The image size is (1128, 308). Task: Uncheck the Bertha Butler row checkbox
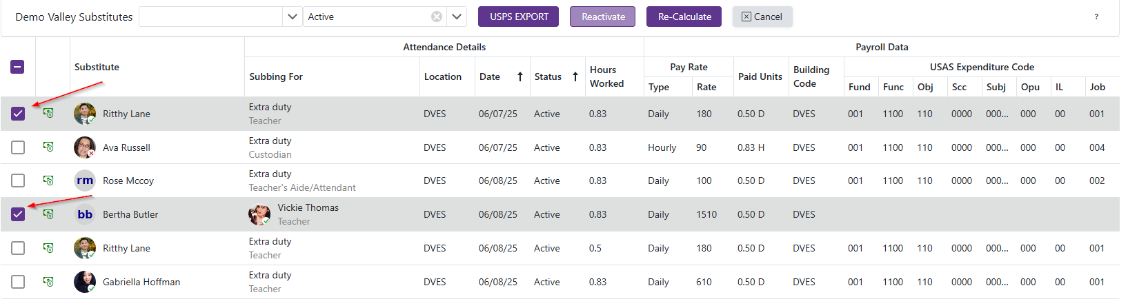point(18,214)
